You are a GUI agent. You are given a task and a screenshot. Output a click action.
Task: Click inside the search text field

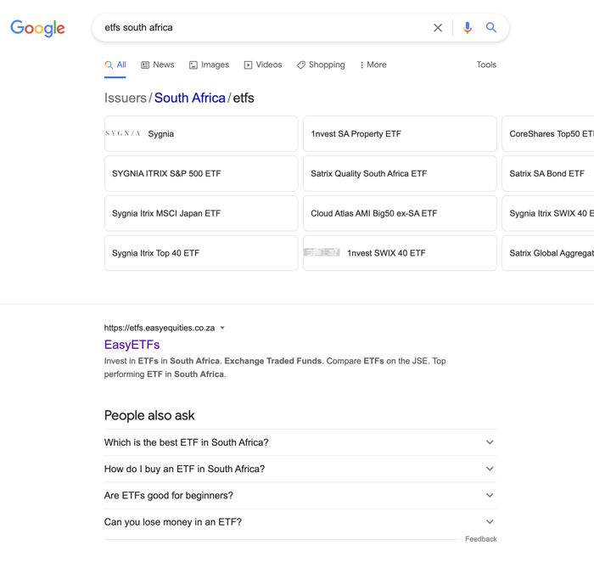pyautogui.click(x=265, y=28)
